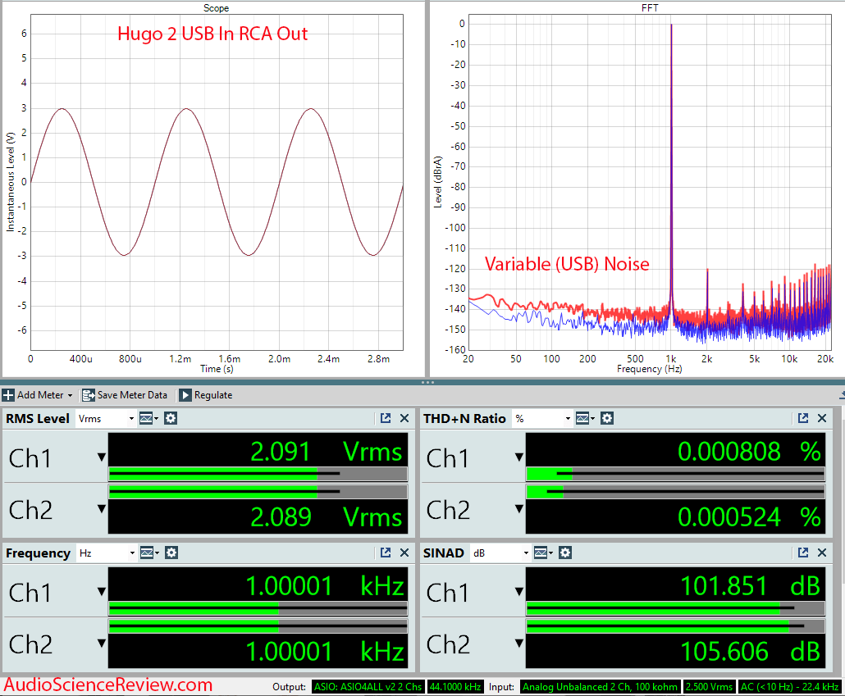This screenshot has height=696, width=845.
Task: Close the SINAD meter panel
Action: 822,553
